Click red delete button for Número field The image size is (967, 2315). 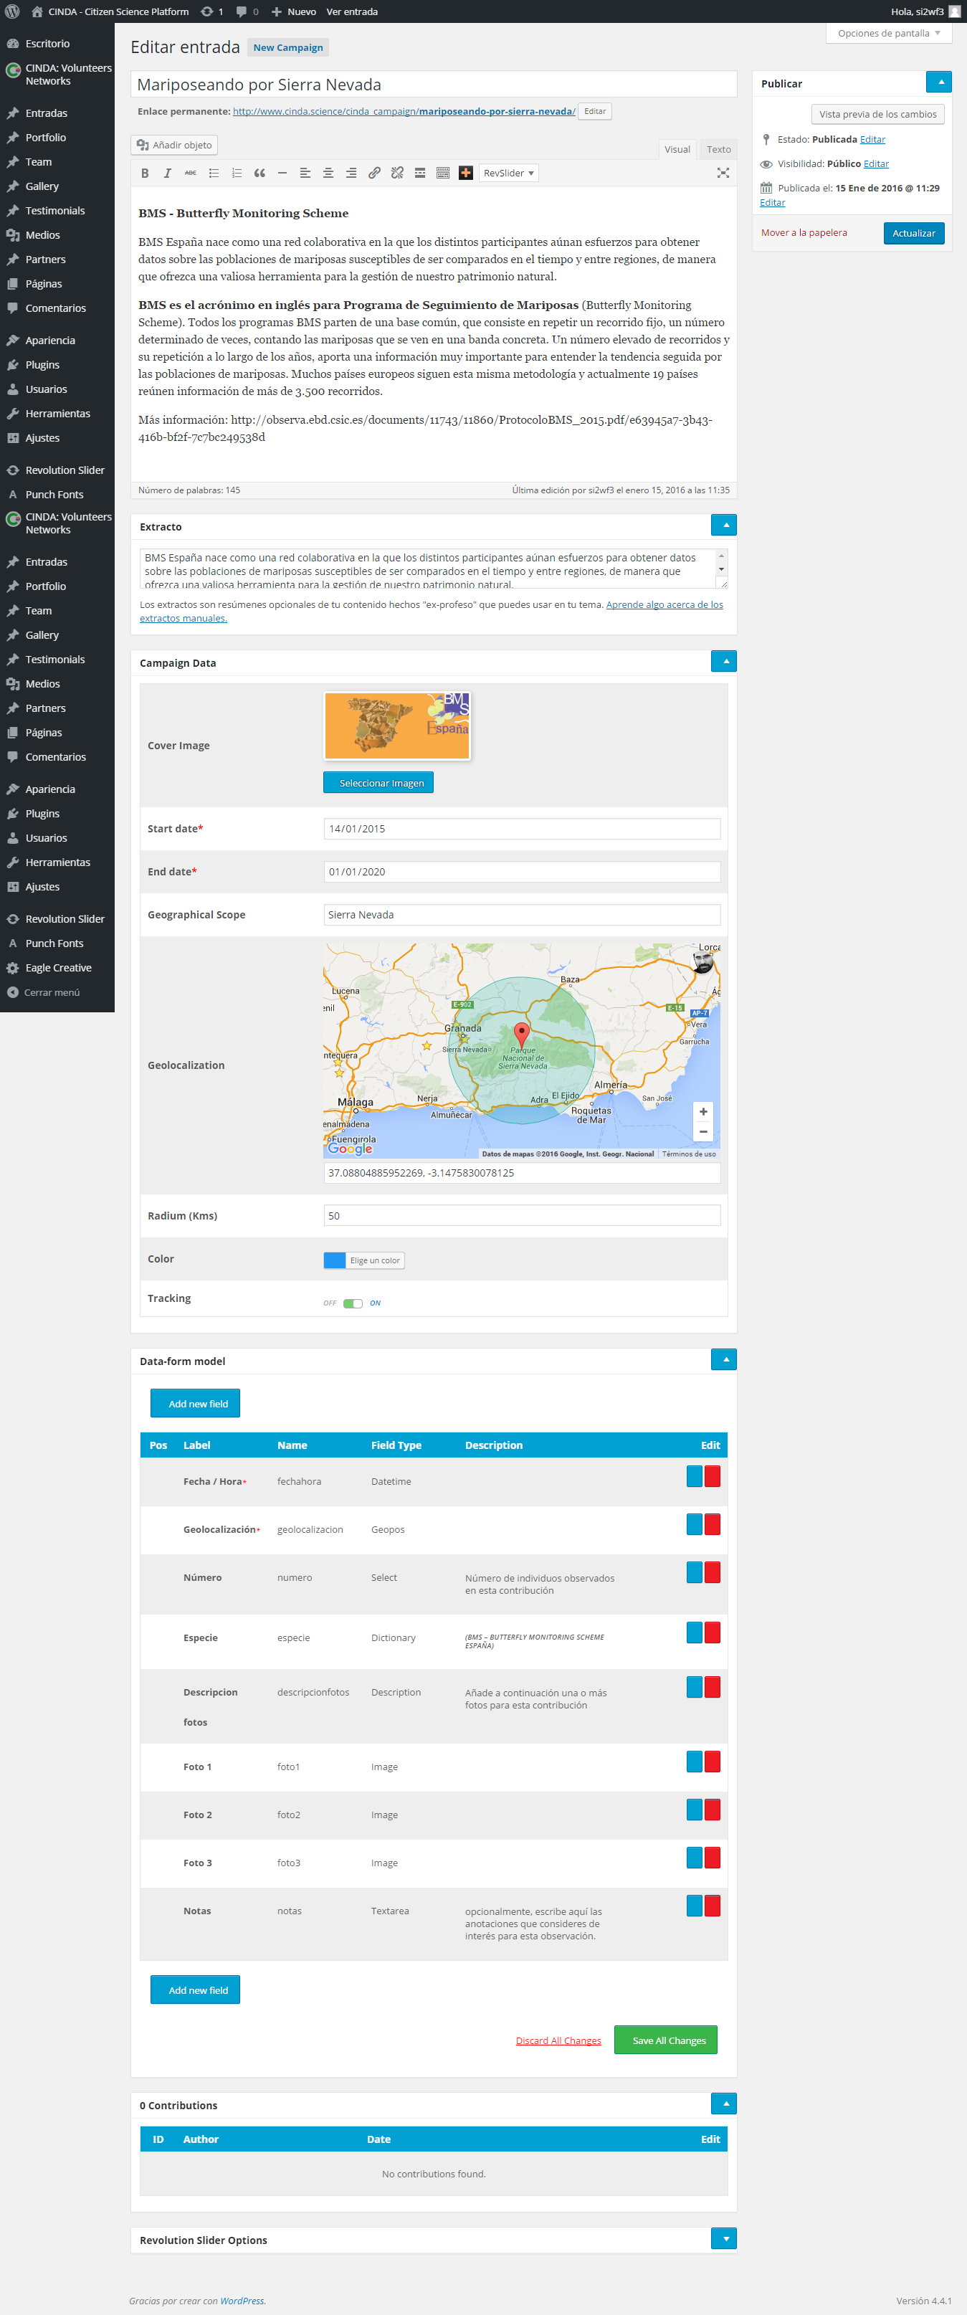(713, 1573)
